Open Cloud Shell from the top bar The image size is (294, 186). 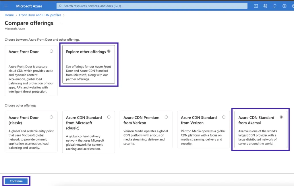click(x=256, y=6)
